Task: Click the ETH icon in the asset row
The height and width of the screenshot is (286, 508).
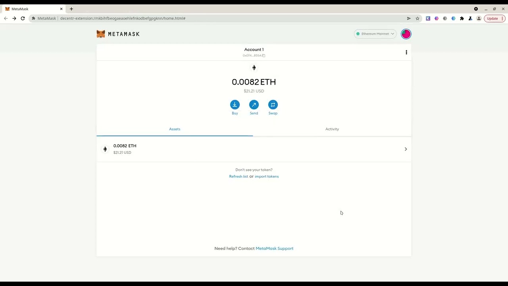Action: [105, 149]
